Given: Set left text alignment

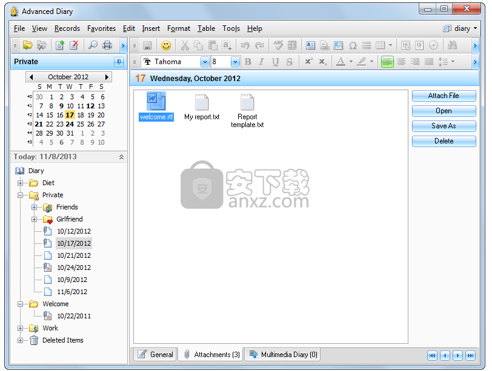Looking at the screenshot, I should pos(387,62).
